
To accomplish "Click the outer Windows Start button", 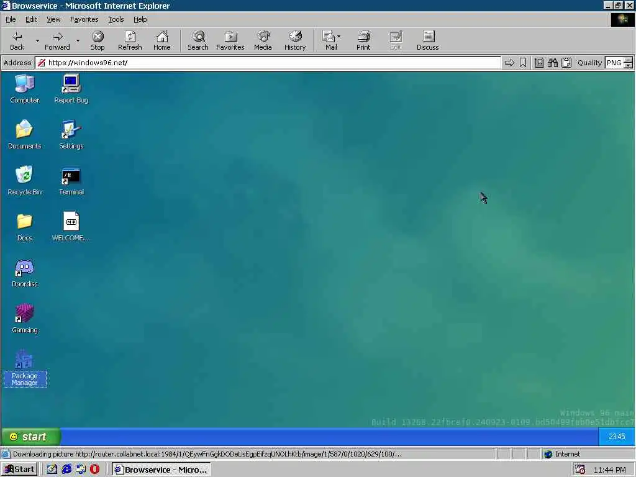I will tap(19, 470).
